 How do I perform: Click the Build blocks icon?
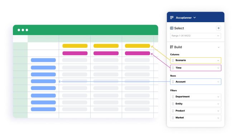coord(172,47)
